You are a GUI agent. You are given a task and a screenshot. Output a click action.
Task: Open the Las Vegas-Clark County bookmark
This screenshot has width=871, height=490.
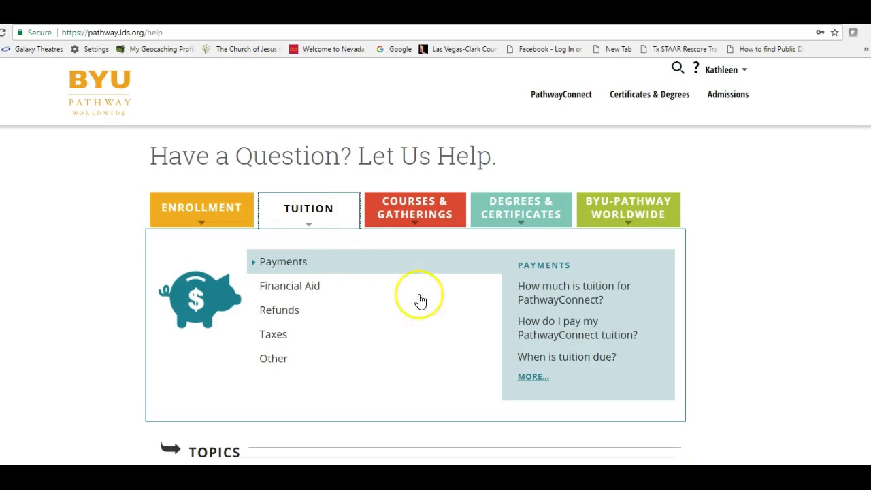coord(458,49)
